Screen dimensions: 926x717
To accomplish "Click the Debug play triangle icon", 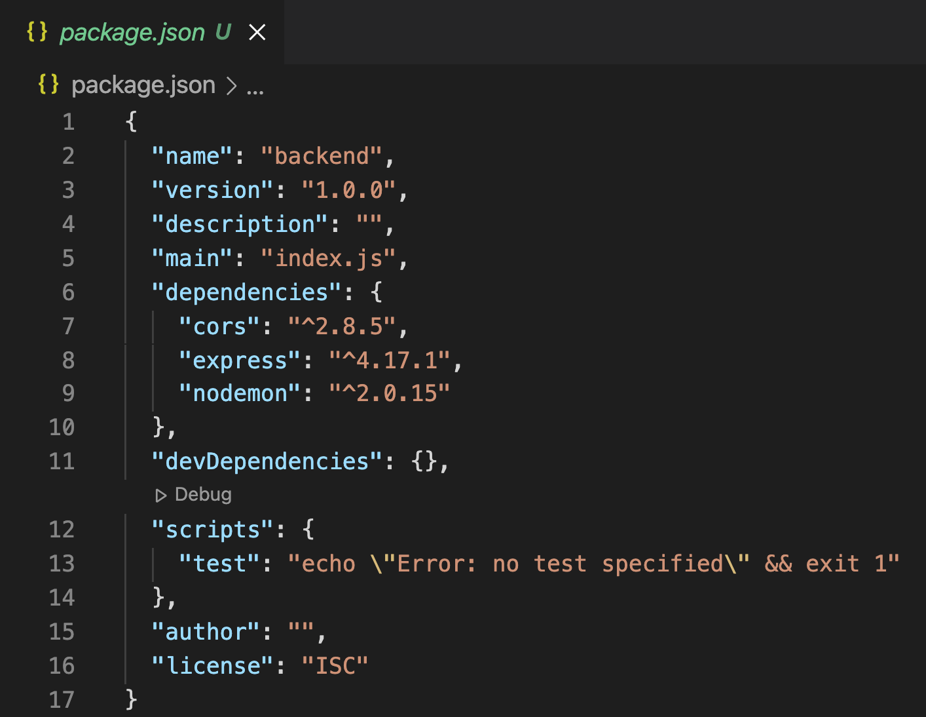I will (x=160, y=495).
